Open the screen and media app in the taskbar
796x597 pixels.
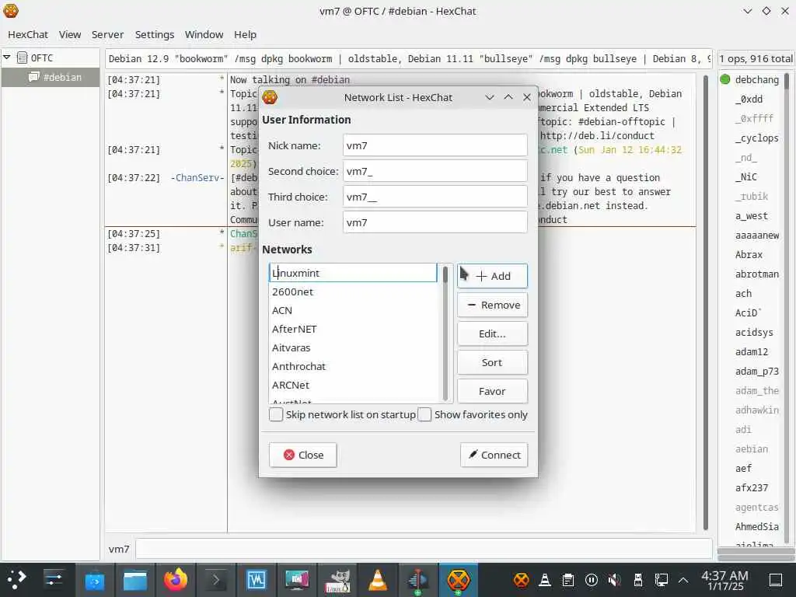pos(297,579)
